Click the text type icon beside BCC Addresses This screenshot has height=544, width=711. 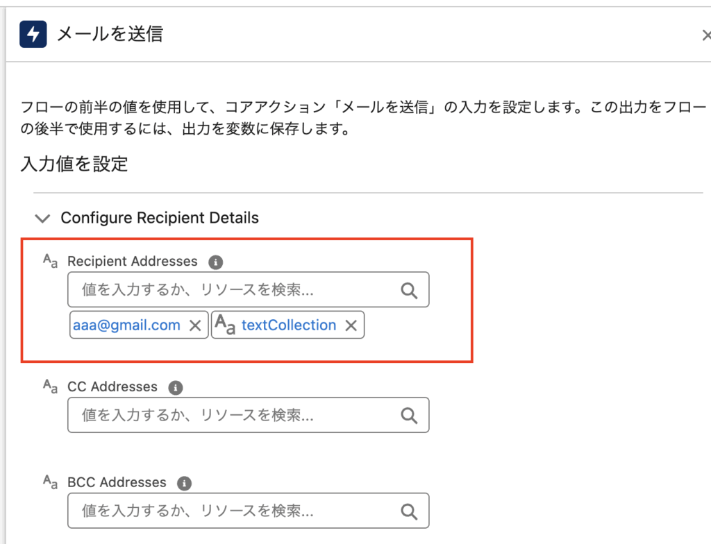[50, 482]
